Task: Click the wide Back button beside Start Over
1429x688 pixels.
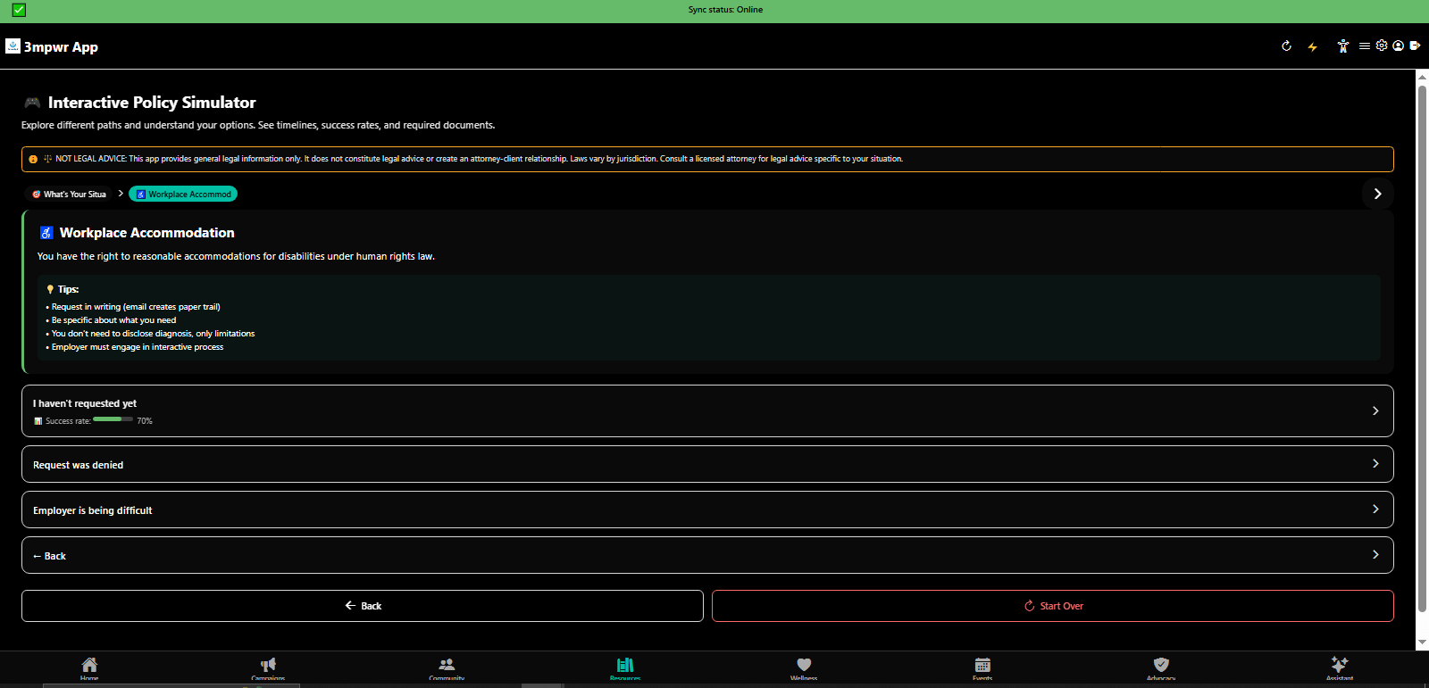Action: tap(363, 606)
